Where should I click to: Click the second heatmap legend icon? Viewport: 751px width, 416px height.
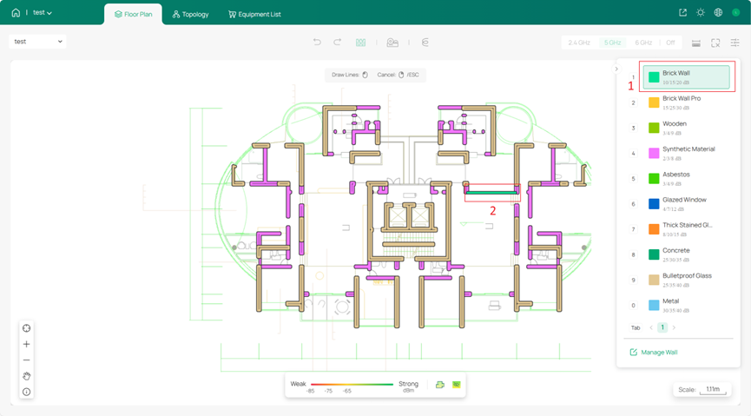[x=457, y=385]
